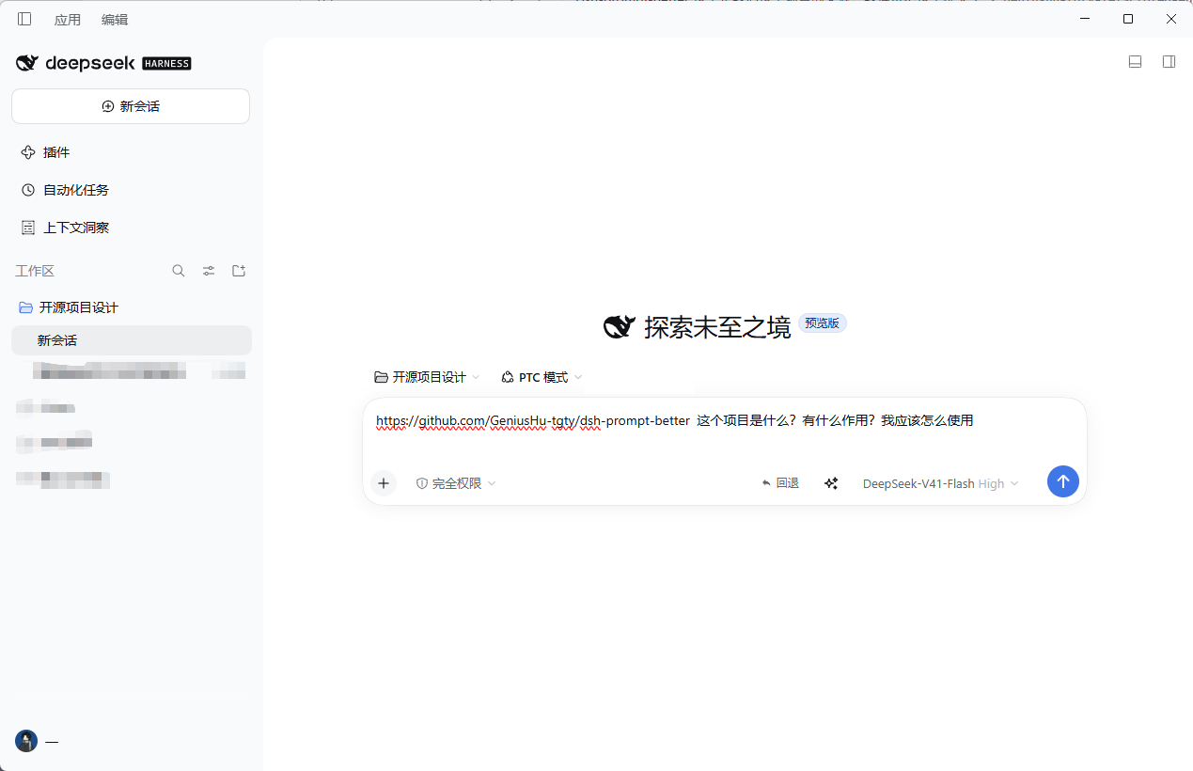Open workspace filter settings sliders icon
The image size is (1193, 771).
coord(209,271)
